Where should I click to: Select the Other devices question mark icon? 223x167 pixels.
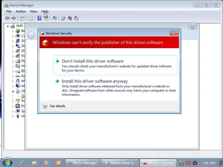click(x=18, y=91)
